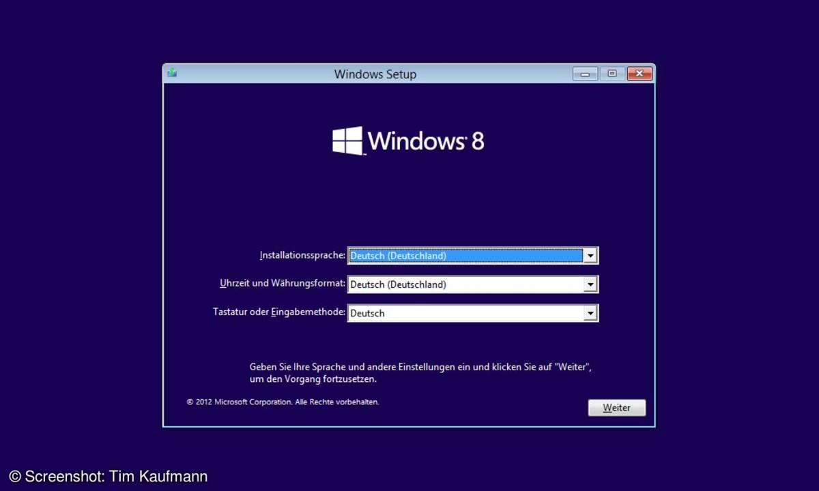Click the Microsoft Corporation copyright text
This screenshot has width=819, height=491.
[283, 402]
